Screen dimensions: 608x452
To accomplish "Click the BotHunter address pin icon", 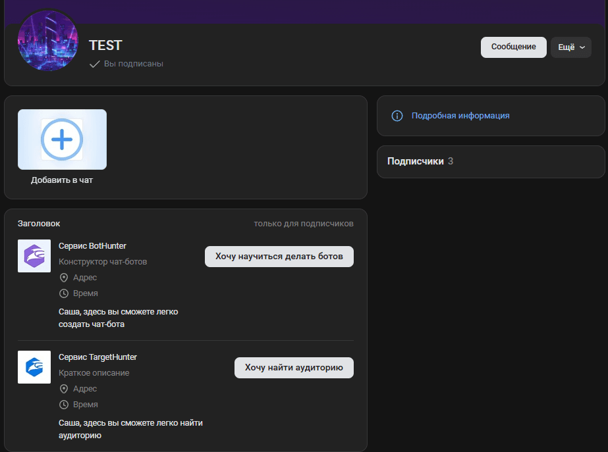I will click(x=64, y=278).
